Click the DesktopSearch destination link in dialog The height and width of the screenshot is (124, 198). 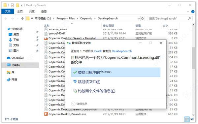121,51
